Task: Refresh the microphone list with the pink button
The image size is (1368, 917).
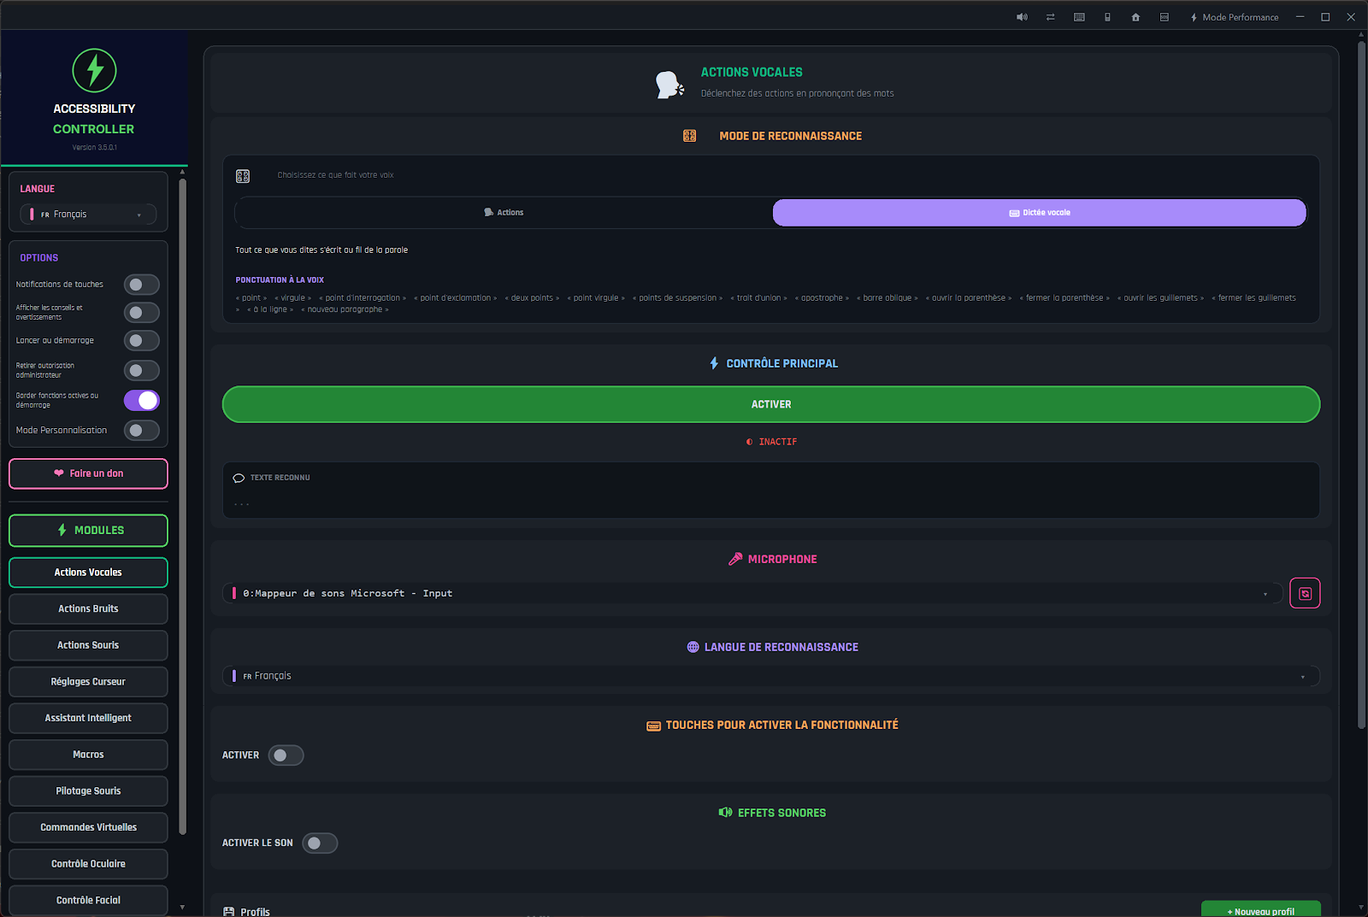Action: [x=1305, y=593]
